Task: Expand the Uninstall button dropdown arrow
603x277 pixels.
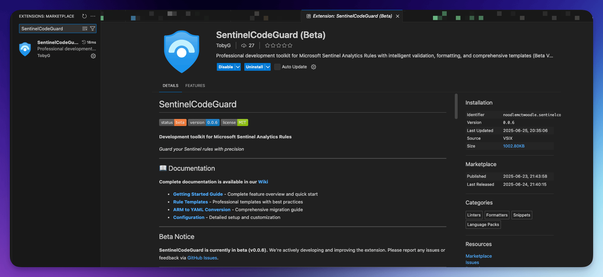Action: pyautogui.click(x=268, y=67)
